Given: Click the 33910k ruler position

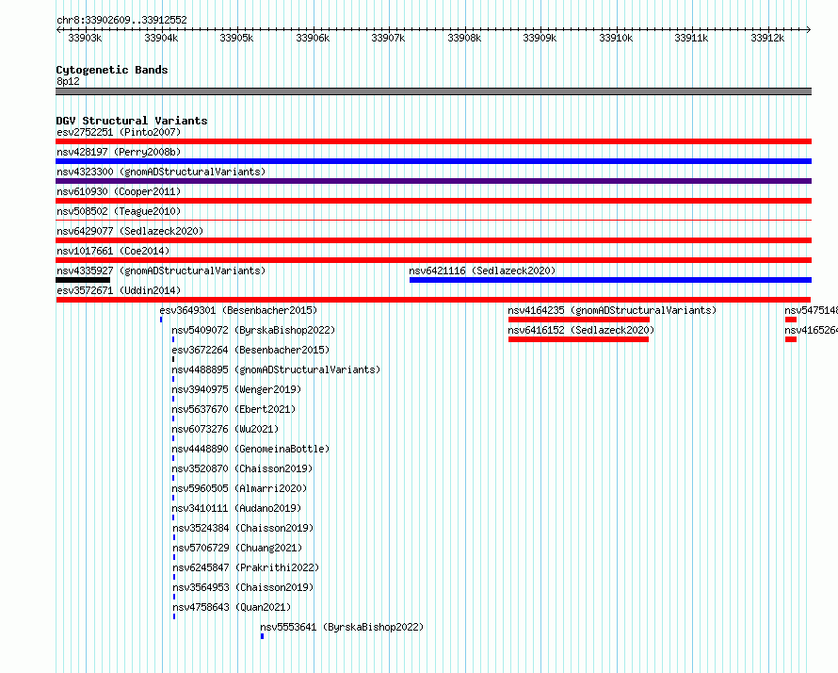Looking at the screenshot, I should point(616,38).
